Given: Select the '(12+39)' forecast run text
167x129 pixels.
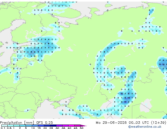Looking at the screenshot, I should coord(159,123).
